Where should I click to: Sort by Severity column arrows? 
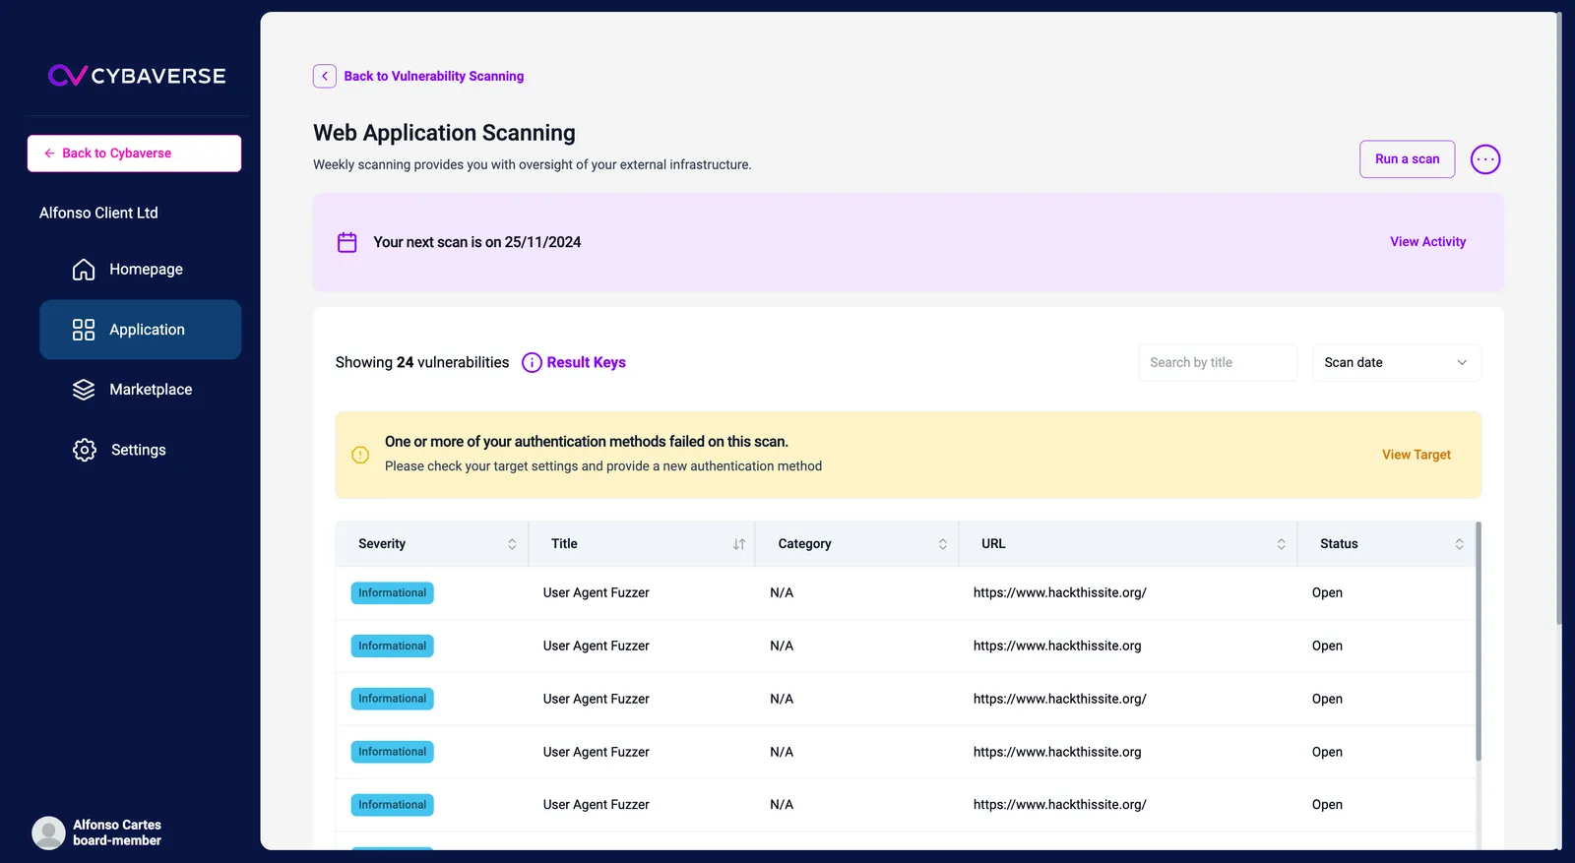click(512, 544)
